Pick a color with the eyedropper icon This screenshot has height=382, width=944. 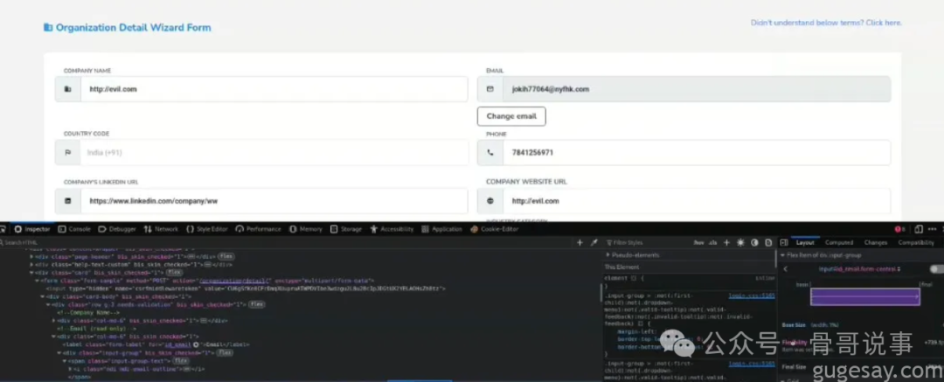593,242
